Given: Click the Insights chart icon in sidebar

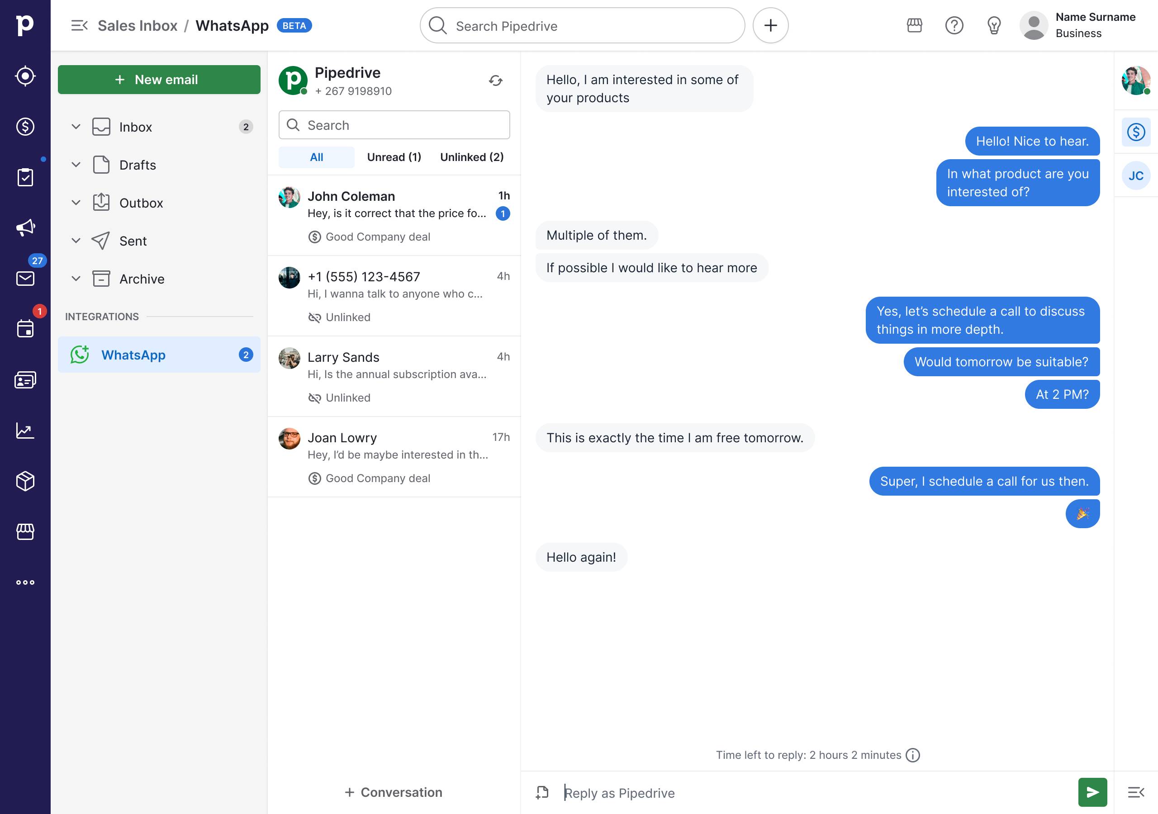Looking at the screenshot, I should point(25,430).
